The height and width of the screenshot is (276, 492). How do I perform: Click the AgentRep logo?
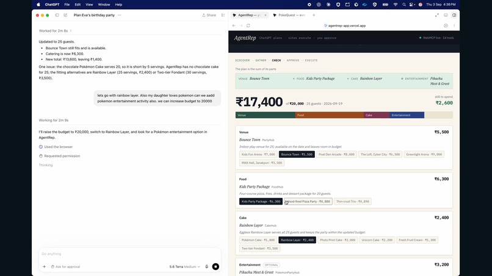tap(245, 38)
